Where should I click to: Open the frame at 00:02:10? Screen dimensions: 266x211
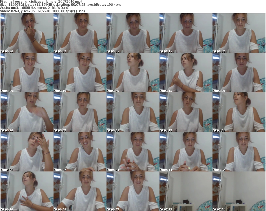(80, 73)
